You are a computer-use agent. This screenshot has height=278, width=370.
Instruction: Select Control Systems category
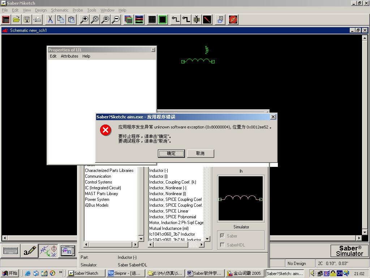[x=98, y=182]
